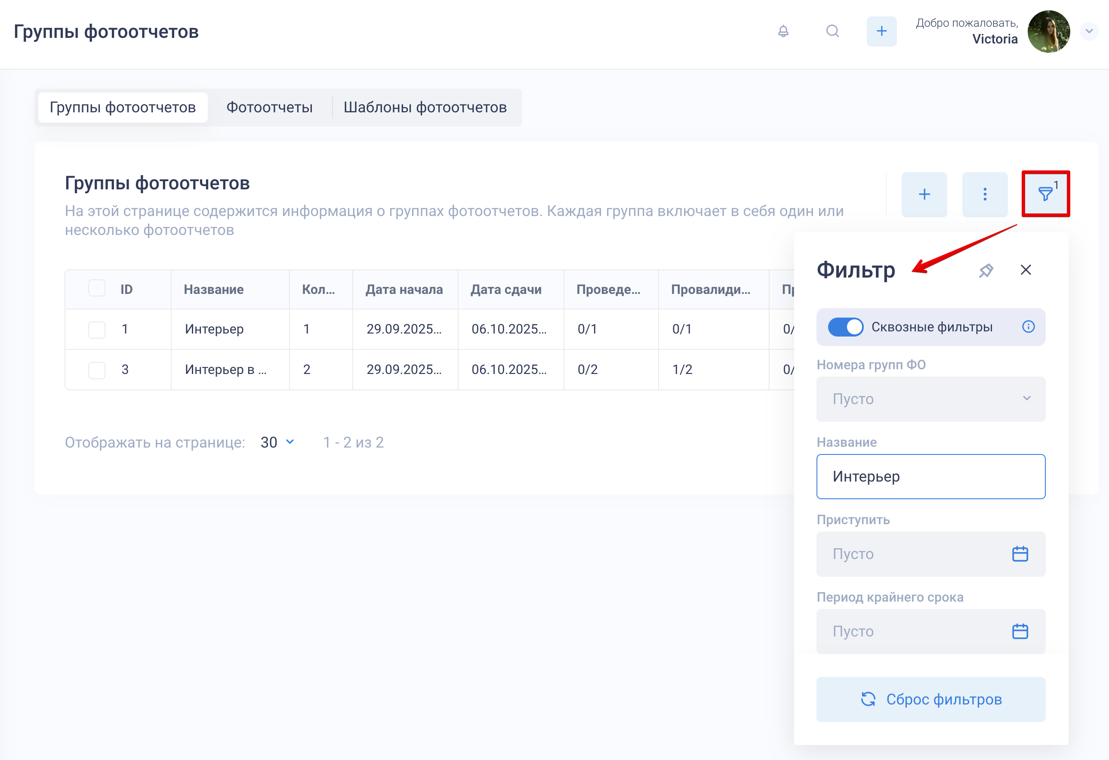Click the notification bell icon
Viewport: 1109px width, 760px height.
[783, 31]
